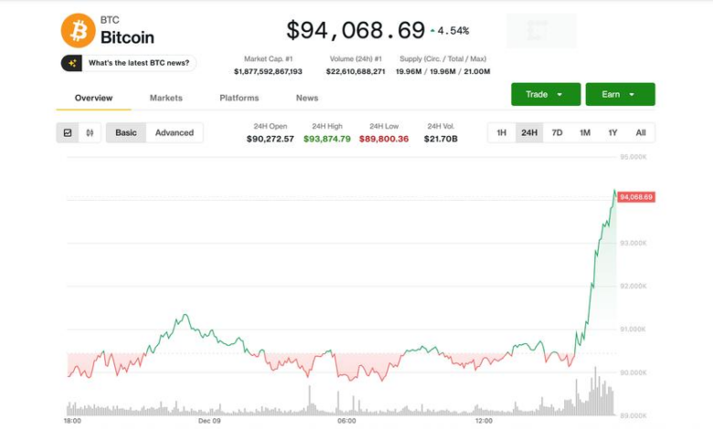Click "What's the latest BTC news?" button

[128, 63]
